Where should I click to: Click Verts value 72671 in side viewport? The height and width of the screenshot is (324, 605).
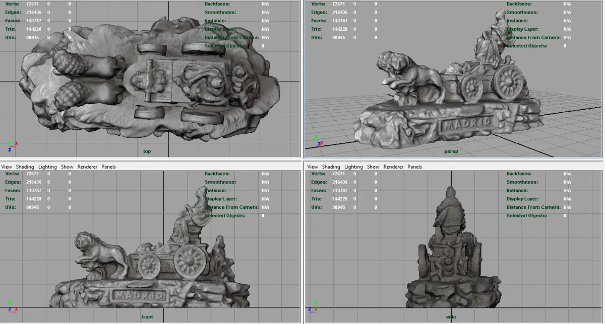tap(339, 174)
